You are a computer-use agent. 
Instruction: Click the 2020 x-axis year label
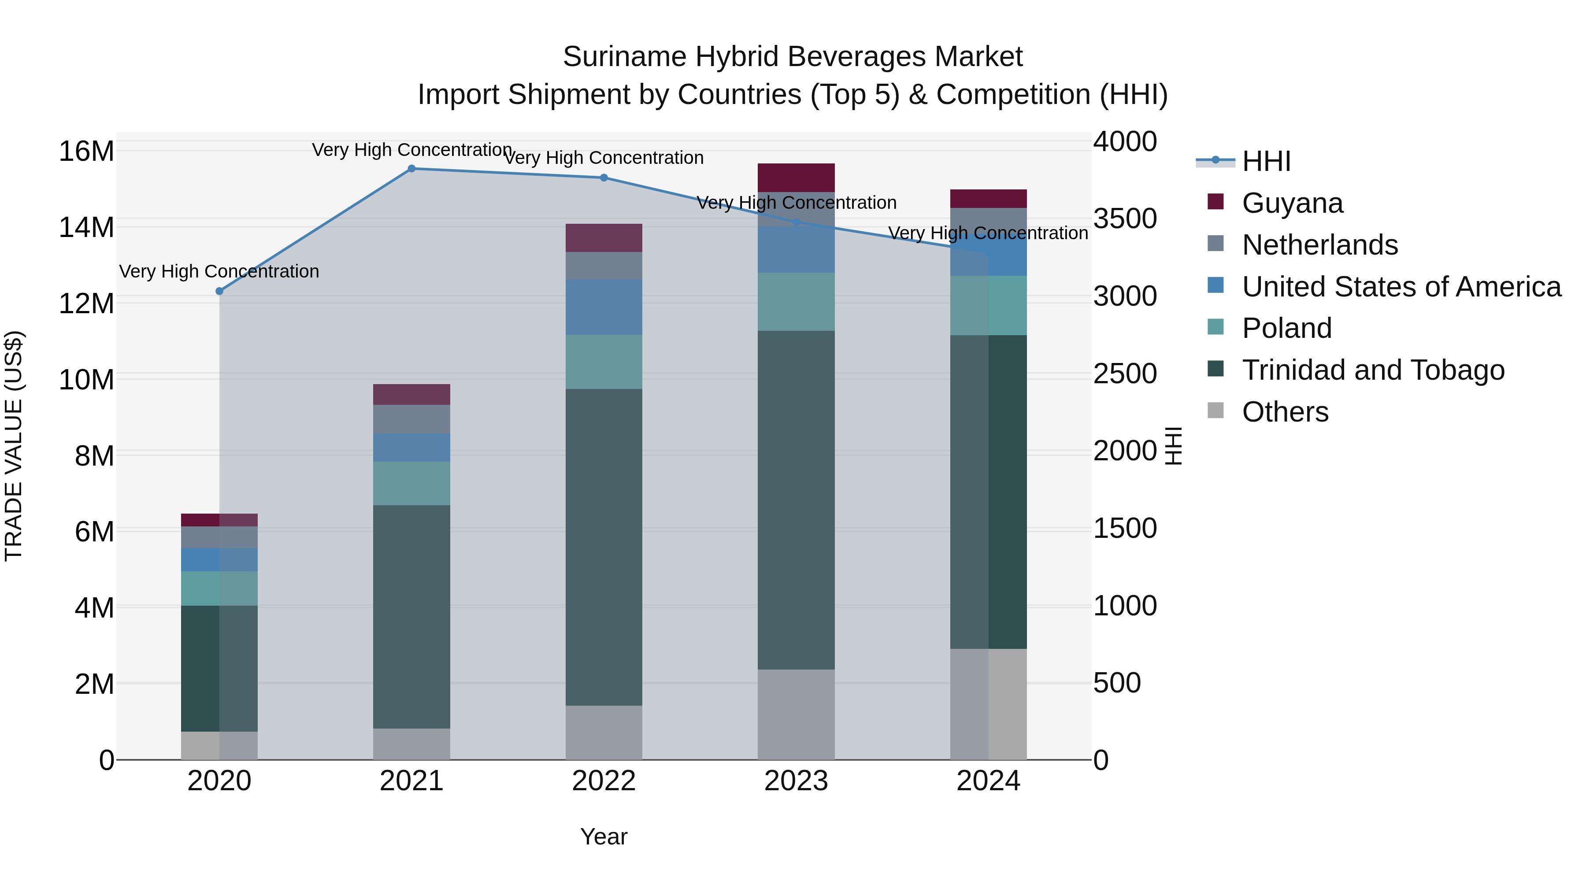coord(219,781)
